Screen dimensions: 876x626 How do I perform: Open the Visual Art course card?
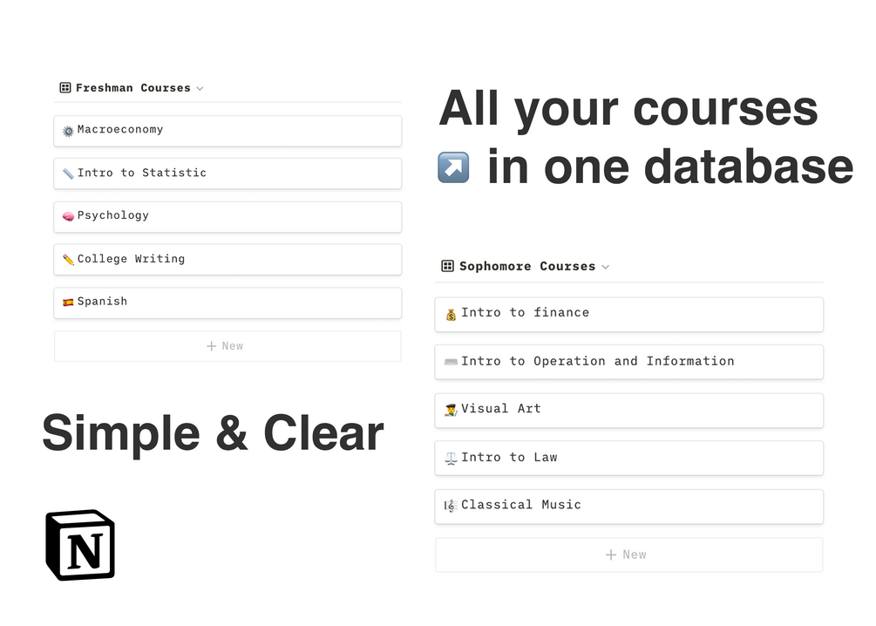point(629,411)
